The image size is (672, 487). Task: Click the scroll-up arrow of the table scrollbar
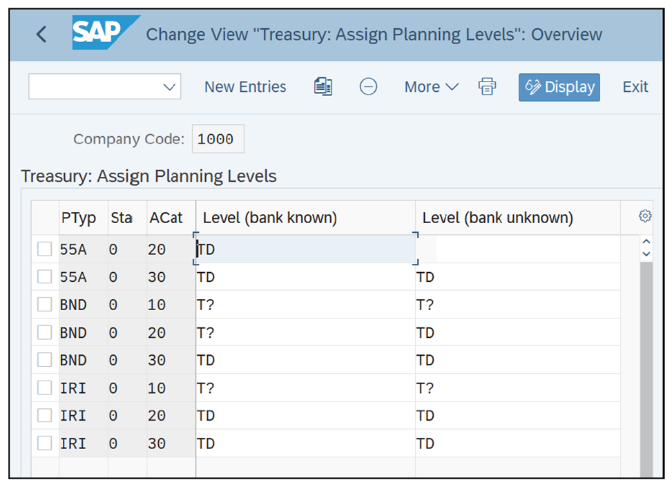point(646,242)
